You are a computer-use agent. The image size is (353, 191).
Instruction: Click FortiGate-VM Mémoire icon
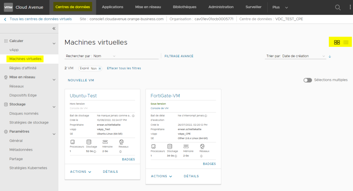pyautogui.click(x=186, y=146)
